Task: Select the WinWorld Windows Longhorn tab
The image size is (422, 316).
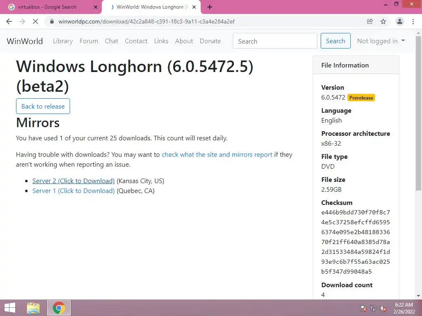Action: click(x=151, y=7)
